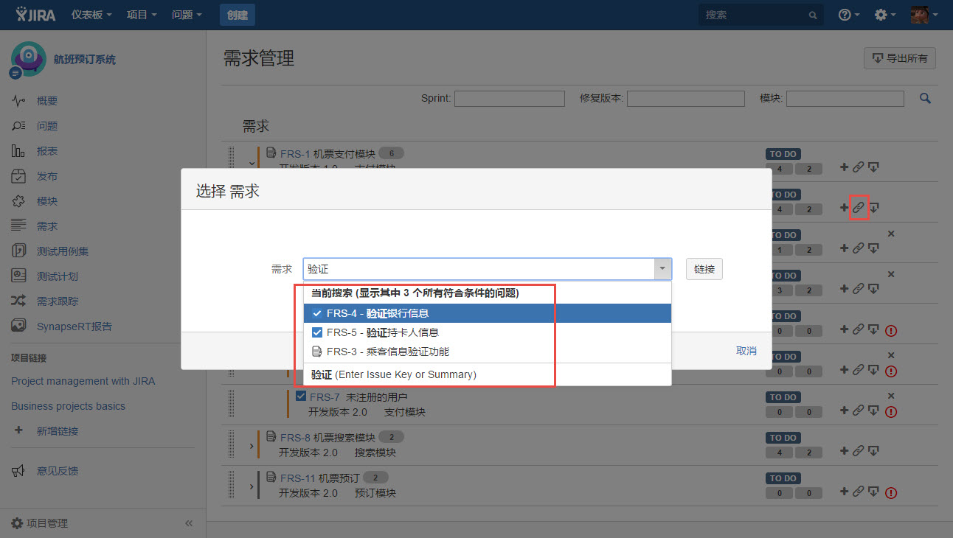The image size is (953, 538).
Task: Focus the Sprint filter field
Action: (x=510, y=98)
